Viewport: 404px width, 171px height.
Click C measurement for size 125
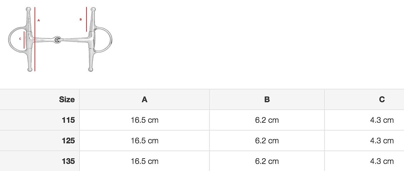tap(382, 141)
